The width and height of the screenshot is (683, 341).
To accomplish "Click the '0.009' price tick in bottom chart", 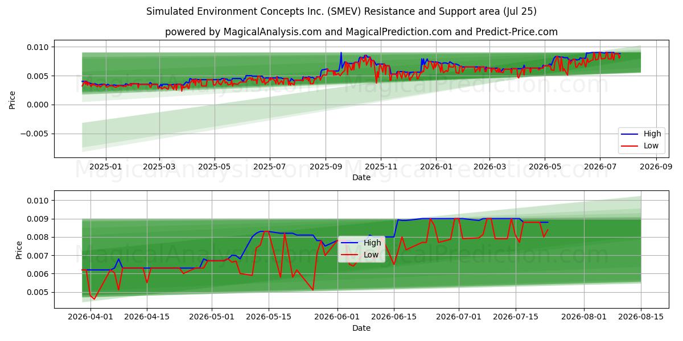I will (x=39, y=219).
